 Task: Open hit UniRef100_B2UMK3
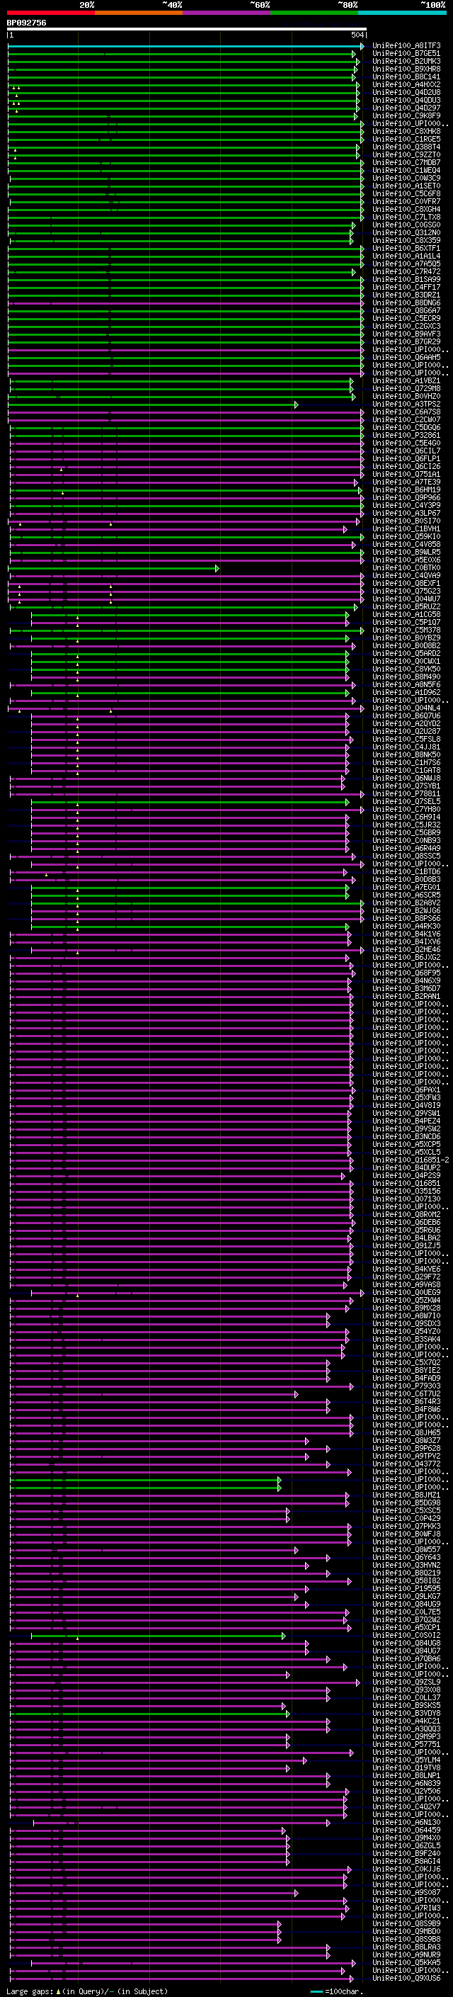406,61
